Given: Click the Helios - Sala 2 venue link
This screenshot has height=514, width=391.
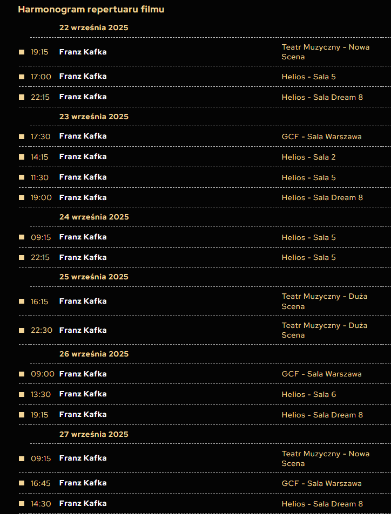Looking at the screenshot, I should [x=308, y=157].
